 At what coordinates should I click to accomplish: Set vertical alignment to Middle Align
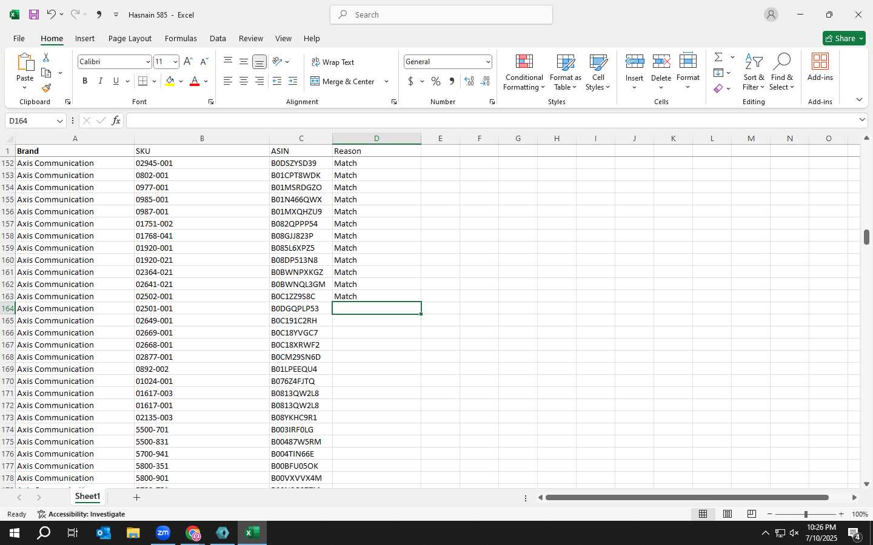click(x=244, y=62)
